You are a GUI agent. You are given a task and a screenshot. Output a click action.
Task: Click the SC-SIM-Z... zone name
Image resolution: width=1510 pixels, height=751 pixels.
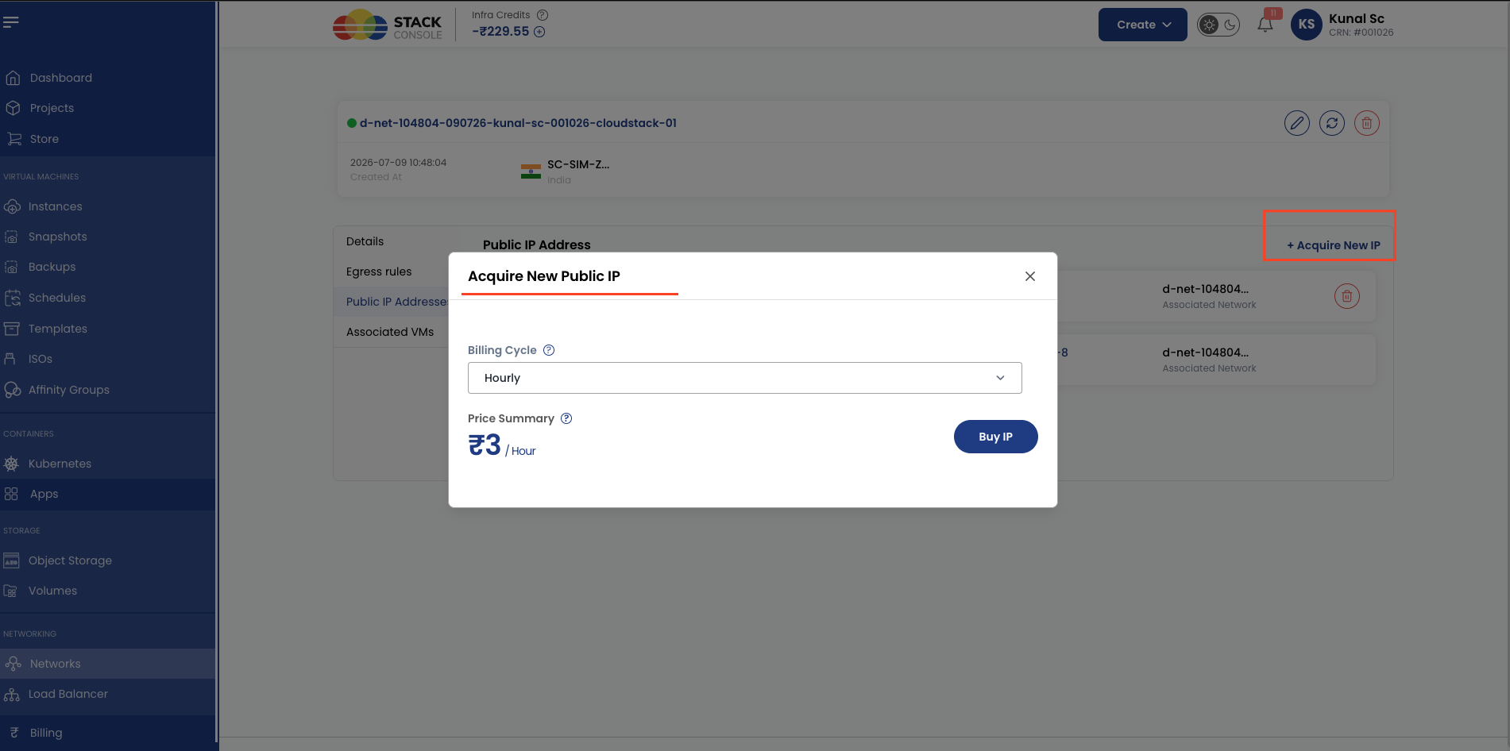(x=578, y=164)
